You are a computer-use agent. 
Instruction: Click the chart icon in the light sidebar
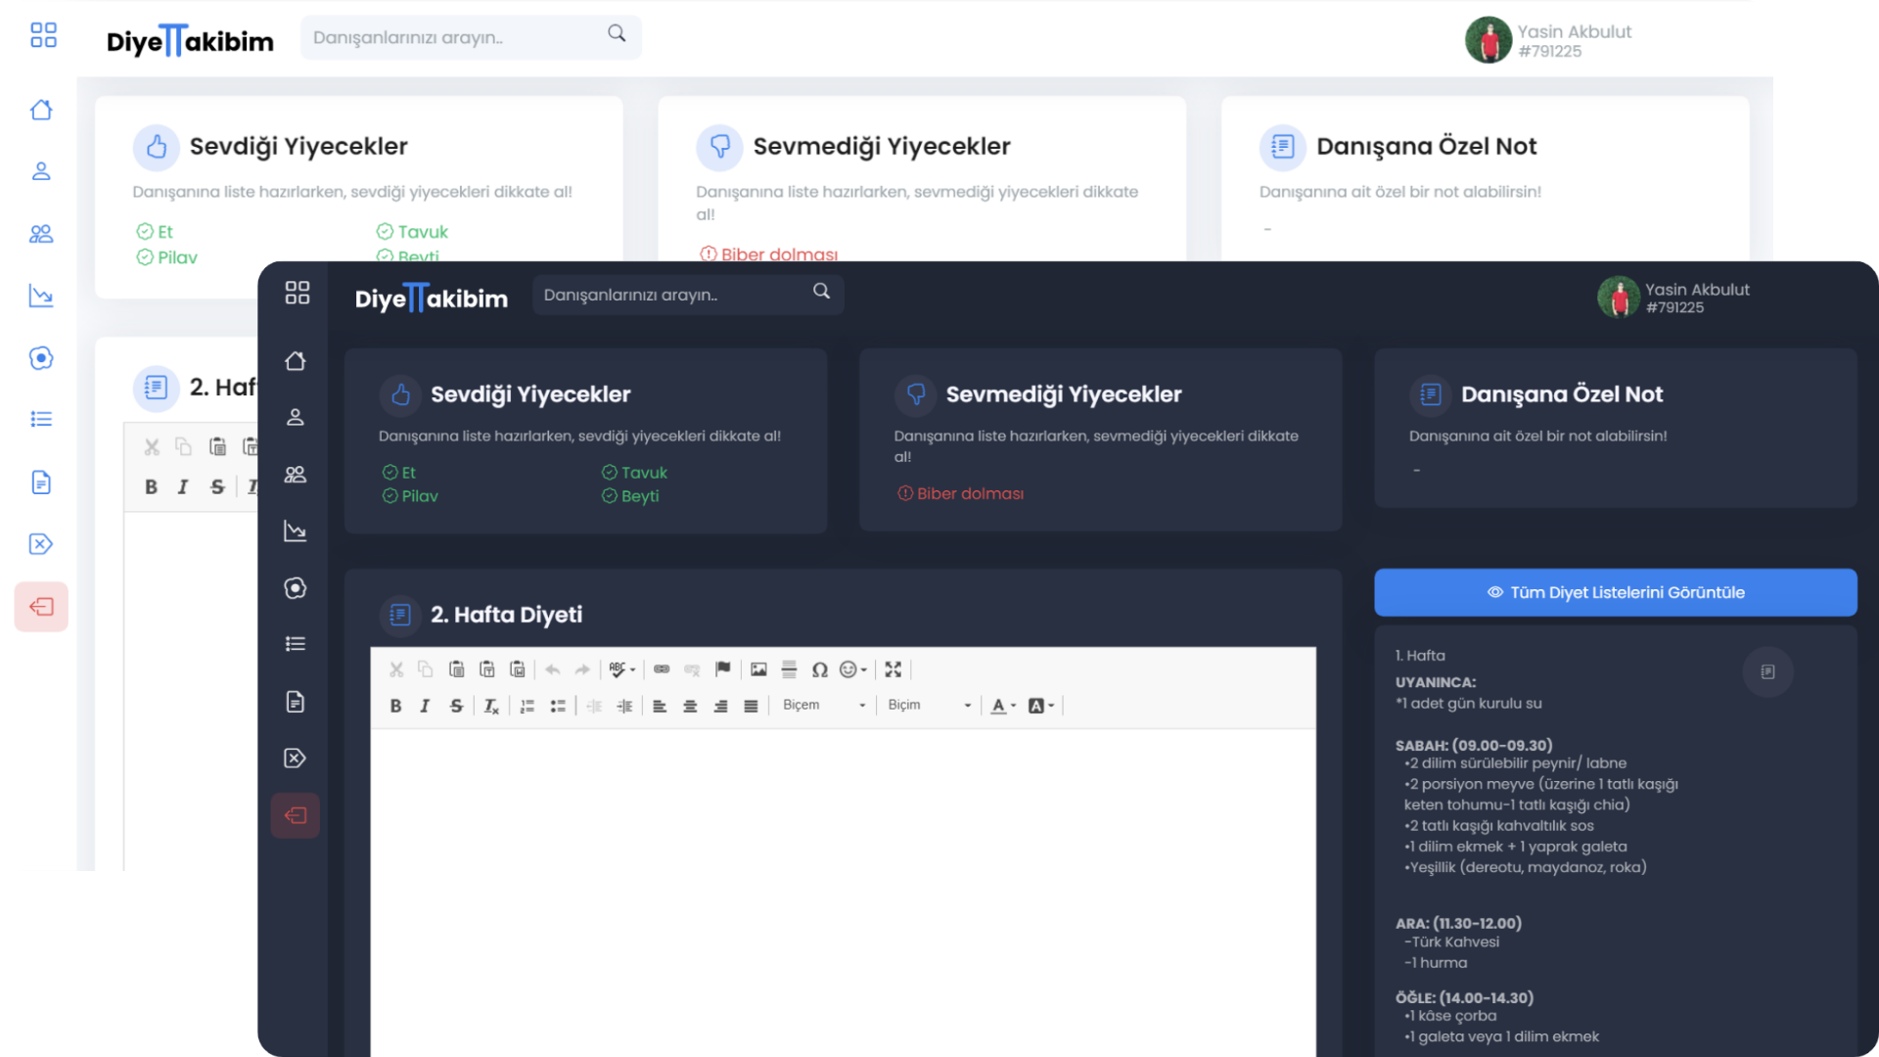(41, 296)
